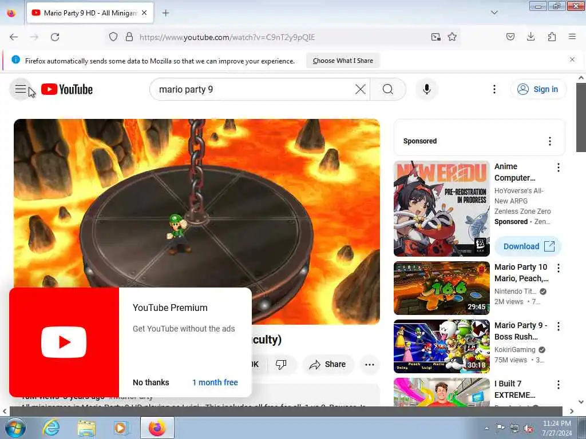This screenshot has height=439, width=586.
Task: Open I Built 7 EXTREME video title
Action: coord(515,389)
